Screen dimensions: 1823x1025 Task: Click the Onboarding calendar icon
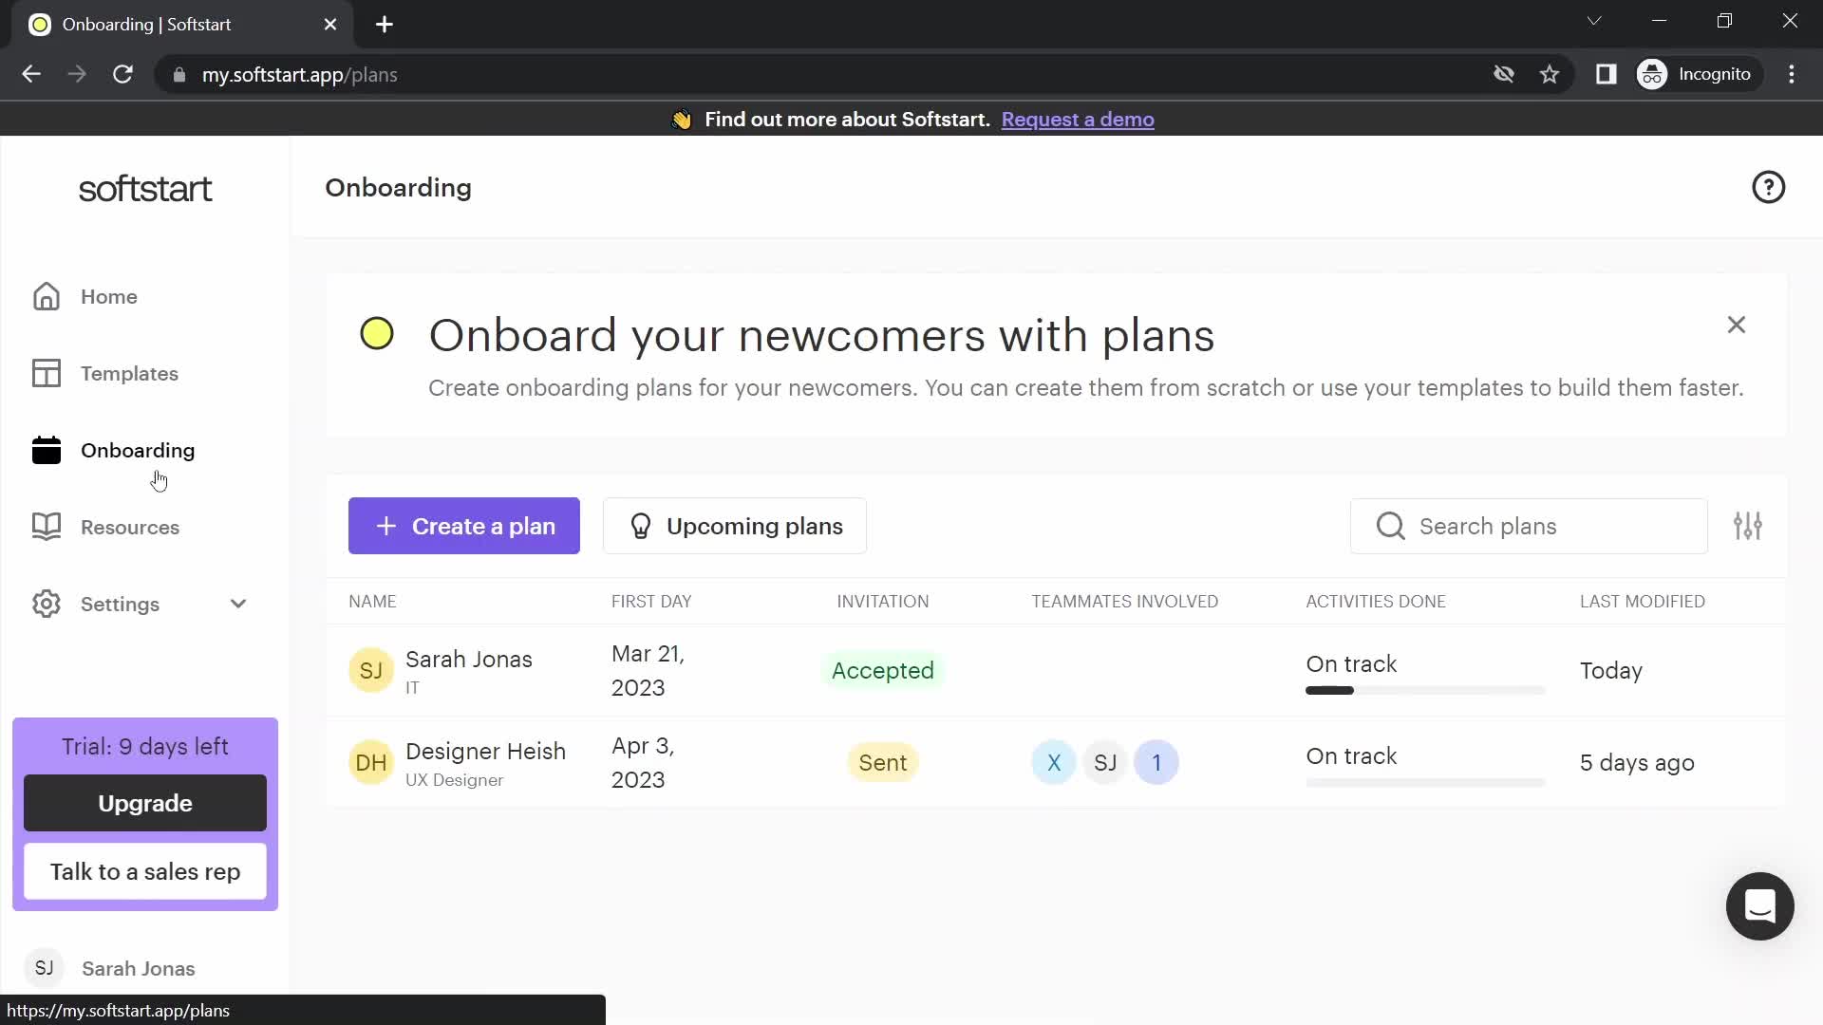[x=47, y=450]
